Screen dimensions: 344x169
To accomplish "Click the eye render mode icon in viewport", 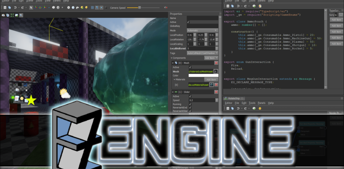I will pos(3,15).
